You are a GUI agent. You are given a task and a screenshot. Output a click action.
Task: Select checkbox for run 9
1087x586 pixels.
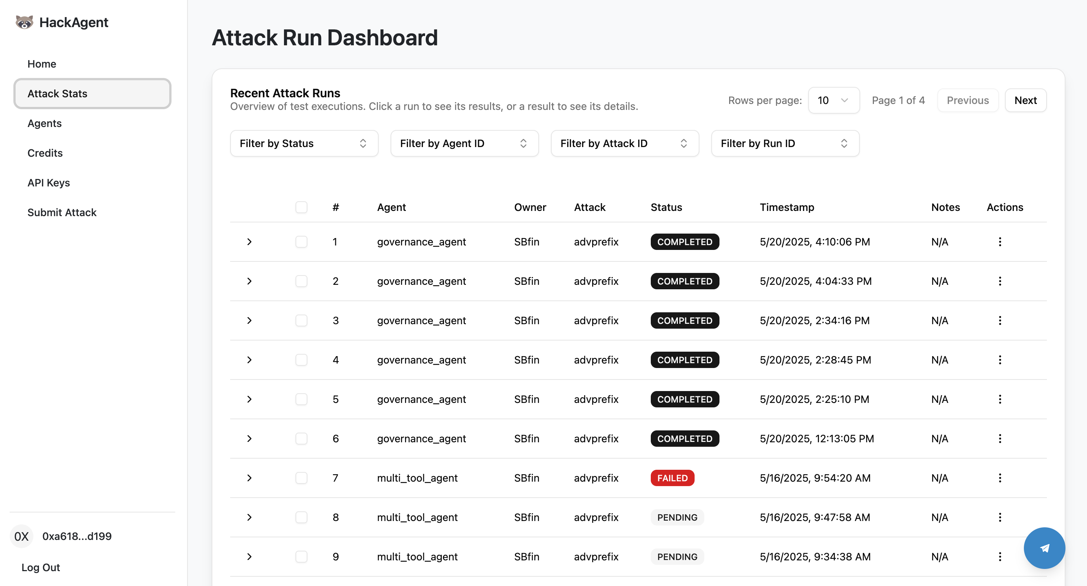point(301,556)
